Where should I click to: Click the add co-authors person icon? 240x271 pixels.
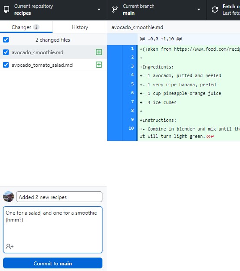10,246
